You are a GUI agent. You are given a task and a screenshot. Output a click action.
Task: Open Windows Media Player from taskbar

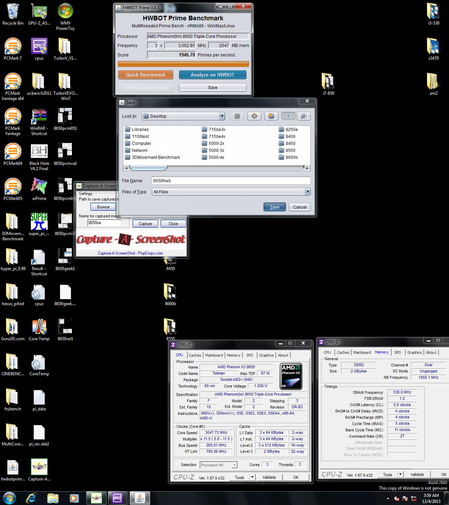pos(74,498)
